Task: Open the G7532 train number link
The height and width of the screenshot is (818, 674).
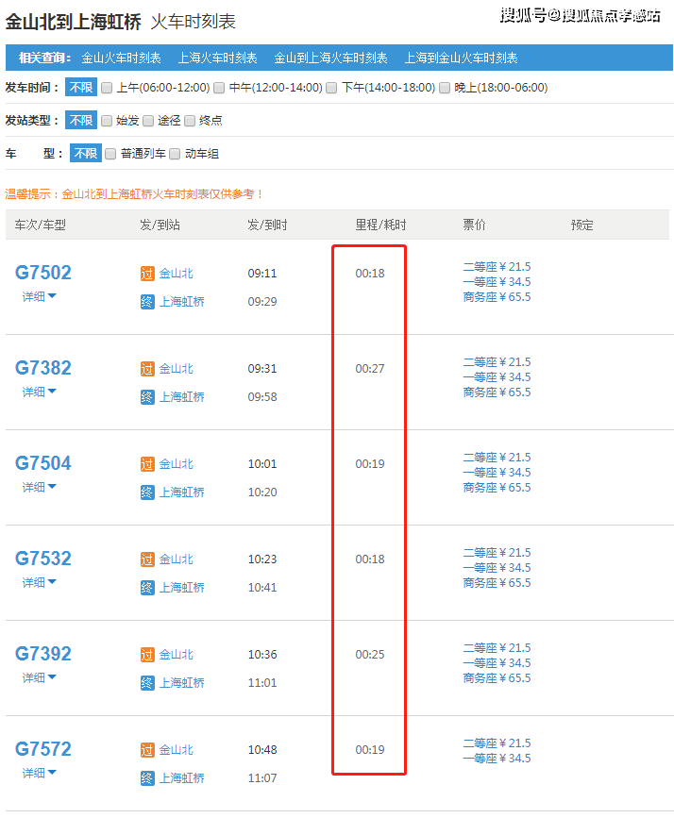Action: (x=43, y=559)
